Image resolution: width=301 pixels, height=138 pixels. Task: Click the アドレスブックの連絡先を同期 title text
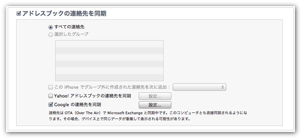point(64,14)
